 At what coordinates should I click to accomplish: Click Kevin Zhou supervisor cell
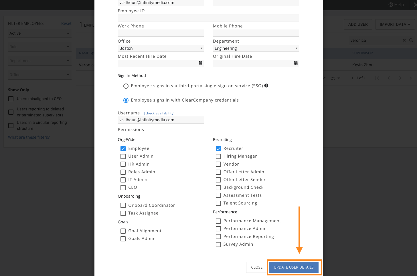tap(363, 65)
